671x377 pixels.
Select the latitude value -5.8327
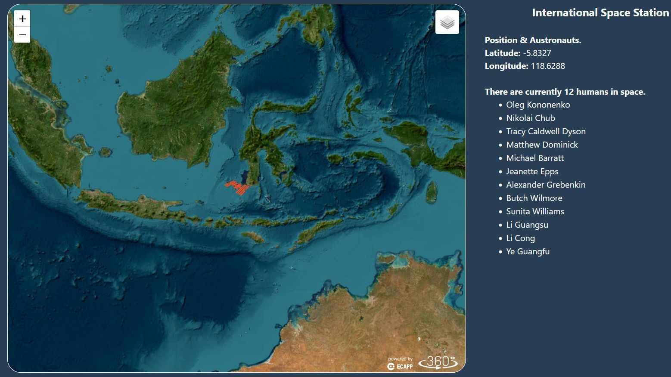[537, 53]
